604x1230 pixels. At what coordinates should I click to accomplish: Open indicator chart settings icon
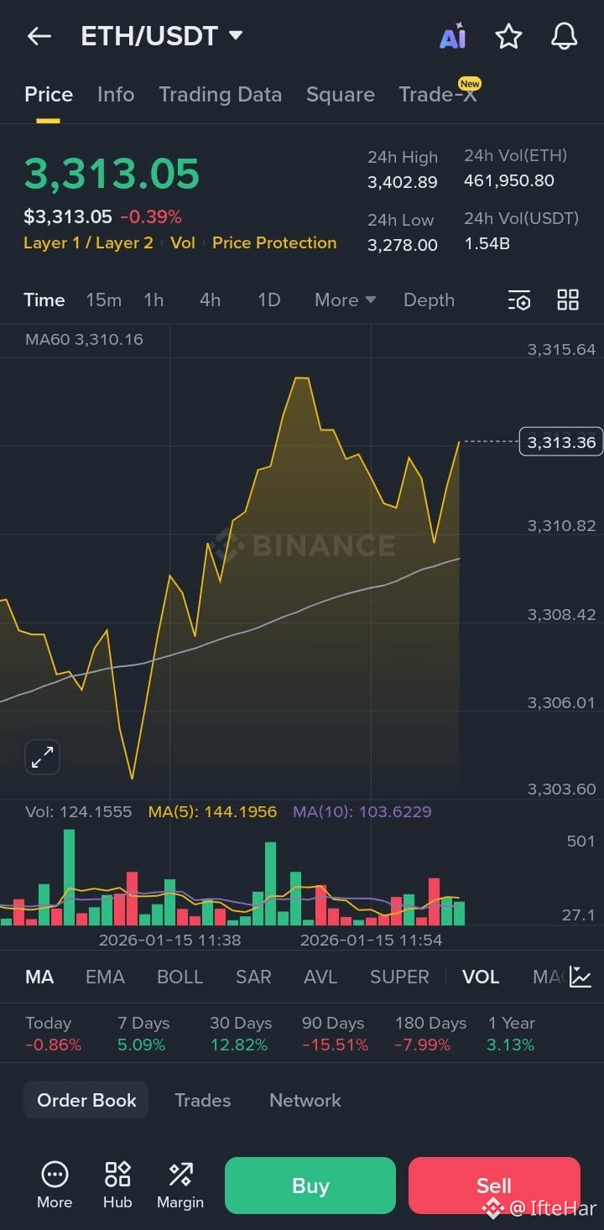tap(581, 977)
